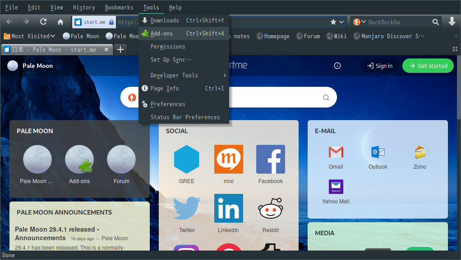Viewport: 461px width, 260px height.
Task: Open the LinkedIn icon
Action: (228, 208)
